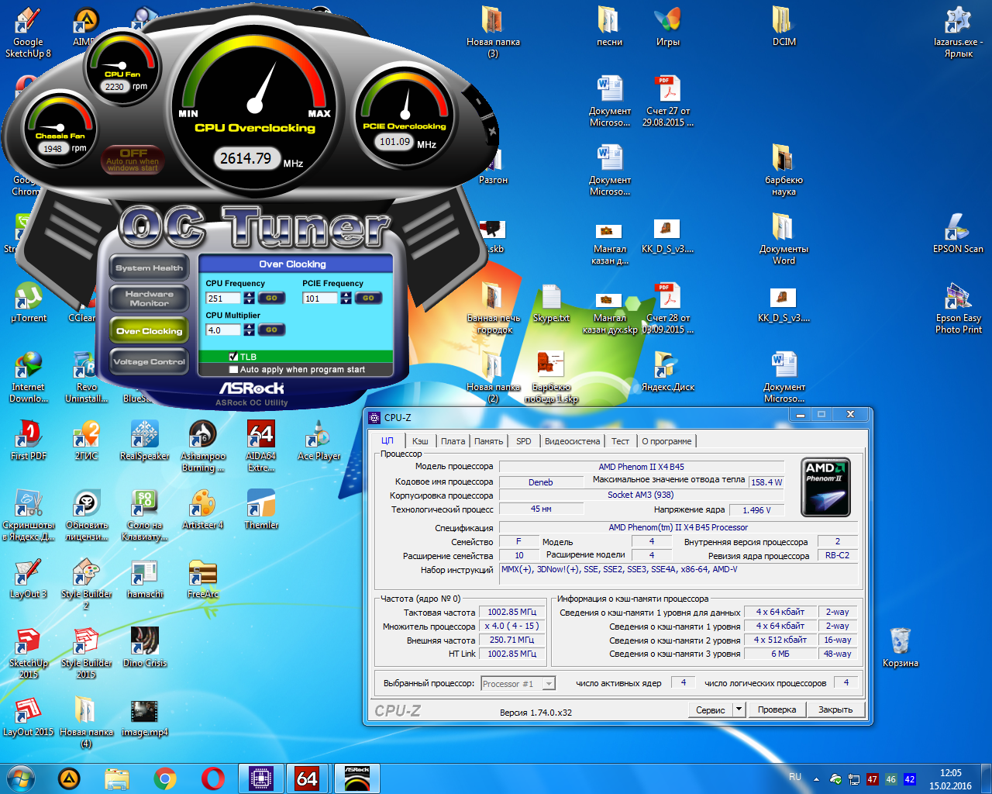Open Opera from the taskbar
The height and width of the screenshot is (794, 992).
coord(213,778)
